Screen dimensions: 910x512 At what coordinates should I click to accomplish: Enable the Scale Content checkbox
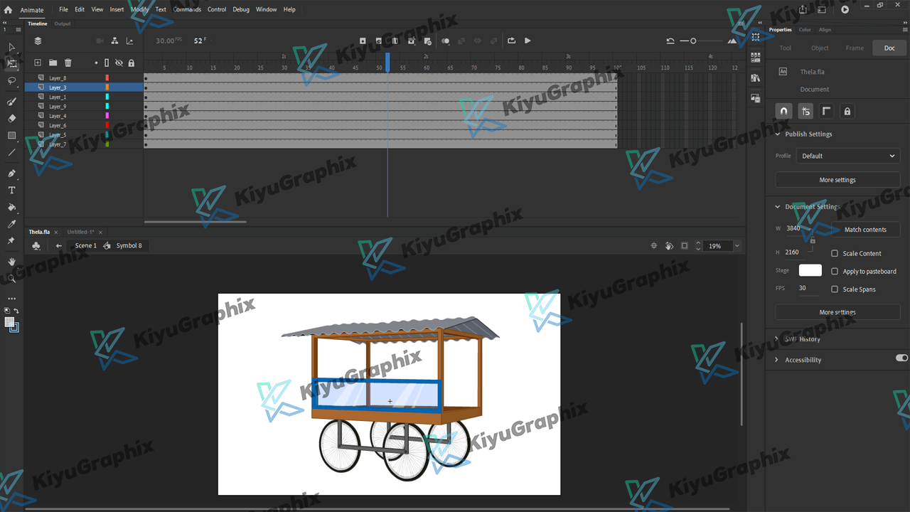point(835,253)
